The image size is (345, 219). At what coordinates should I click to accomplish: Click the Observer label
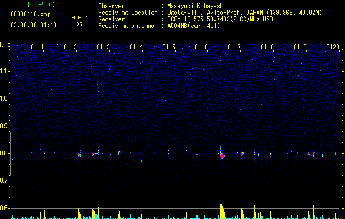click(111, 6)
